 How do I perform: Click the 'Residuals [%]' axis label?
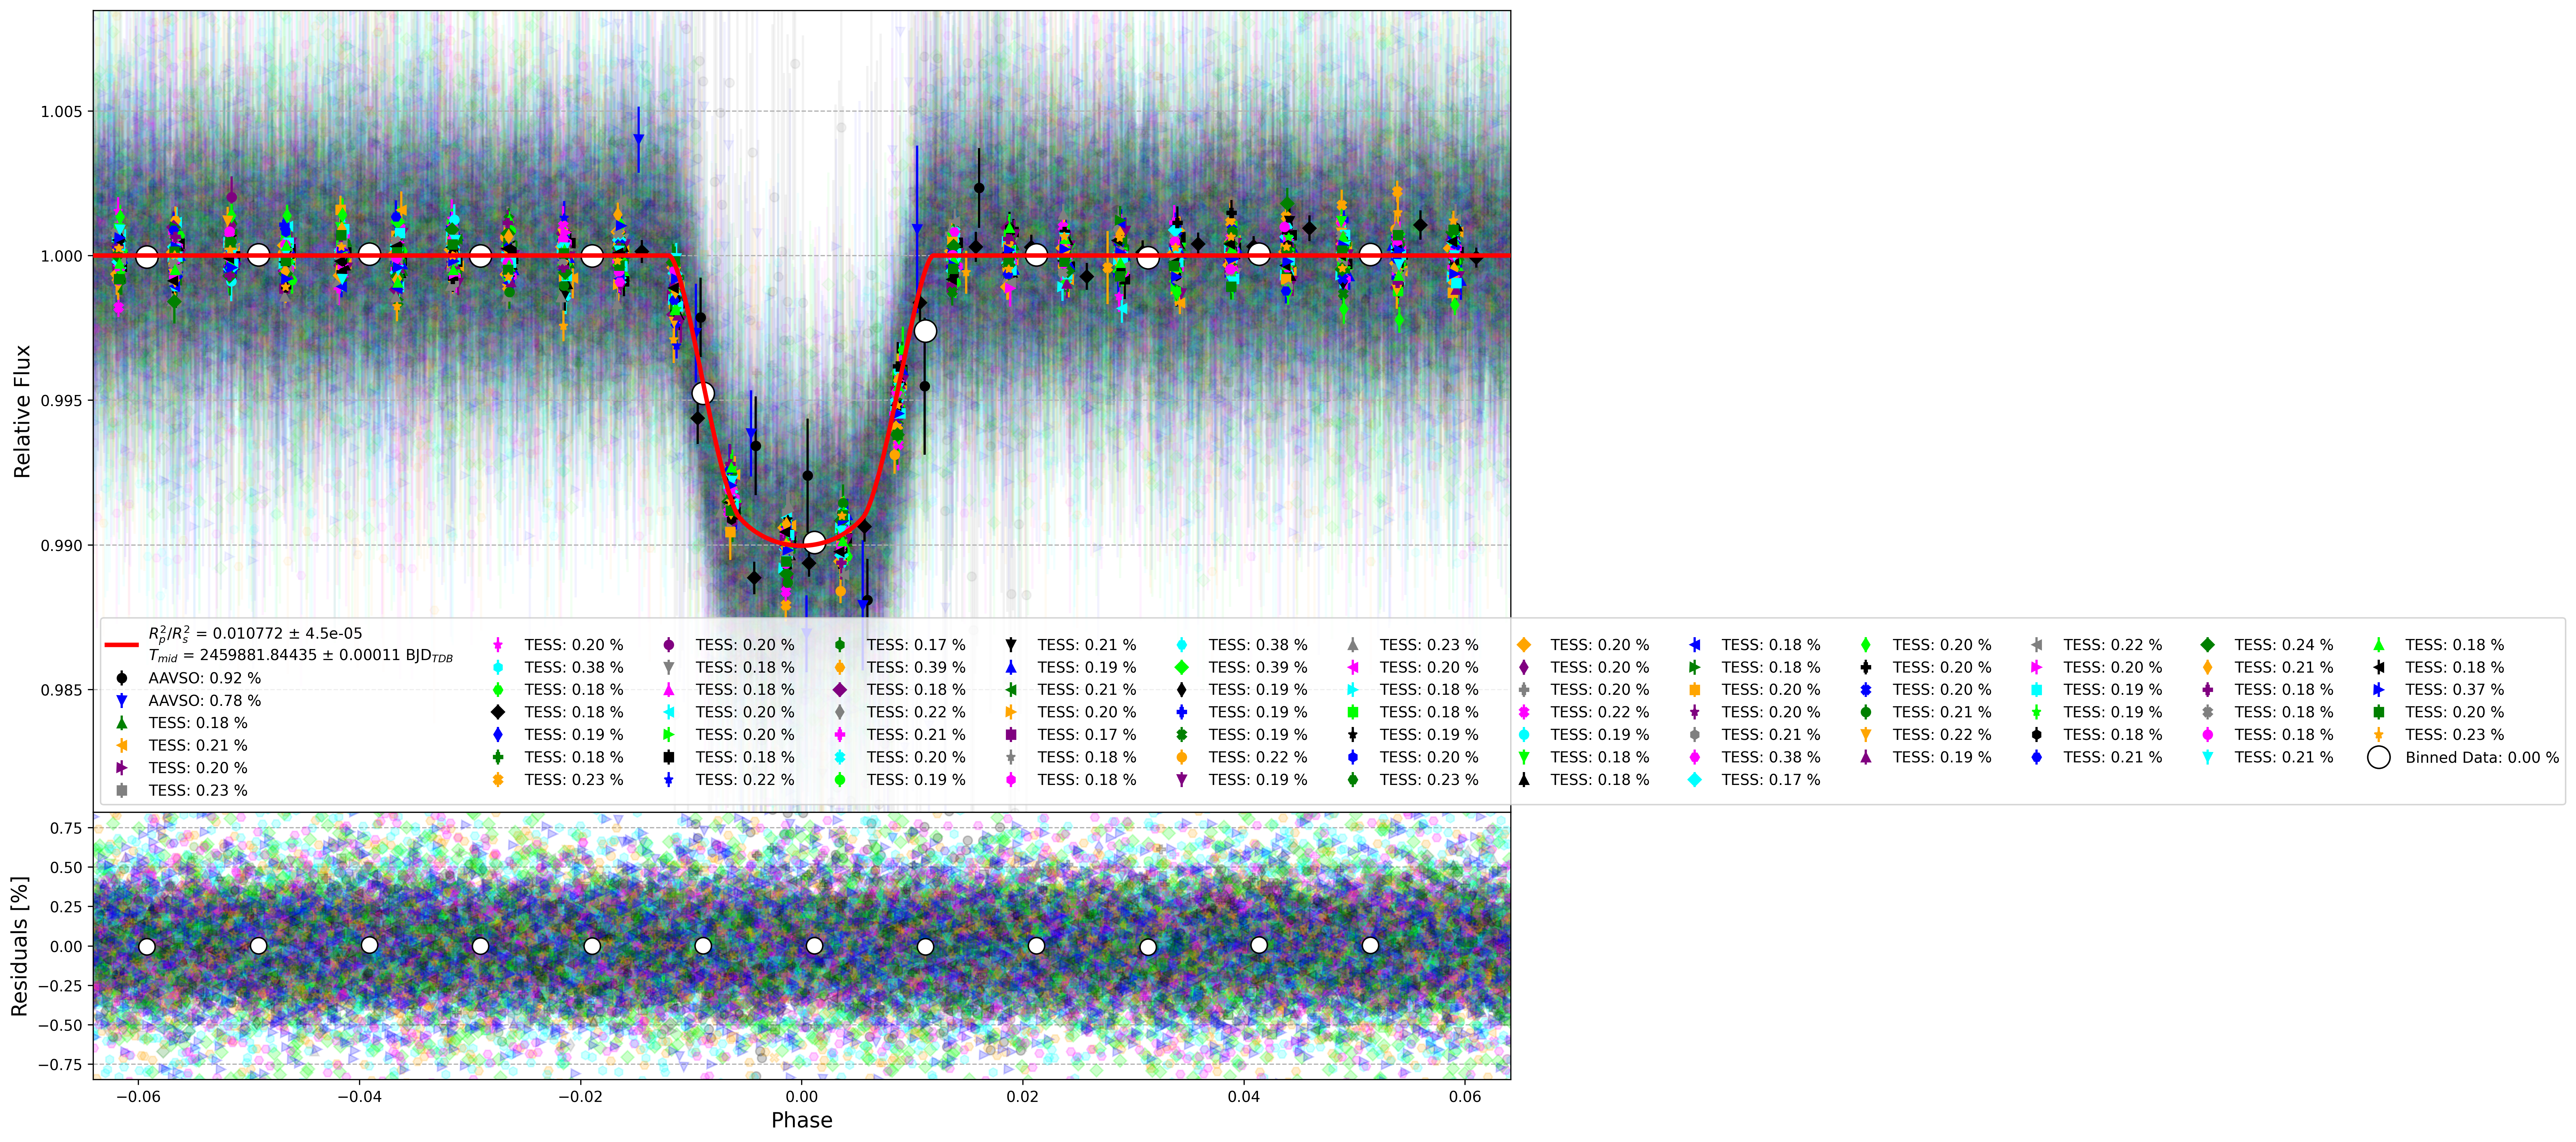click(x=19, y=946)
